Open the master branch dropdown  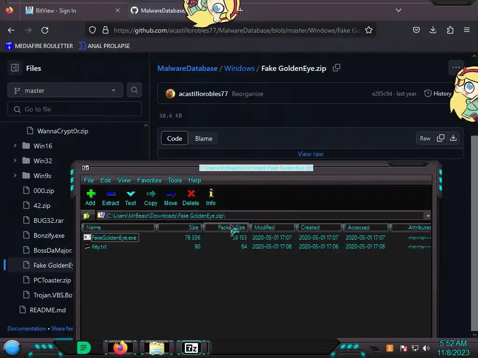[65, 90]
